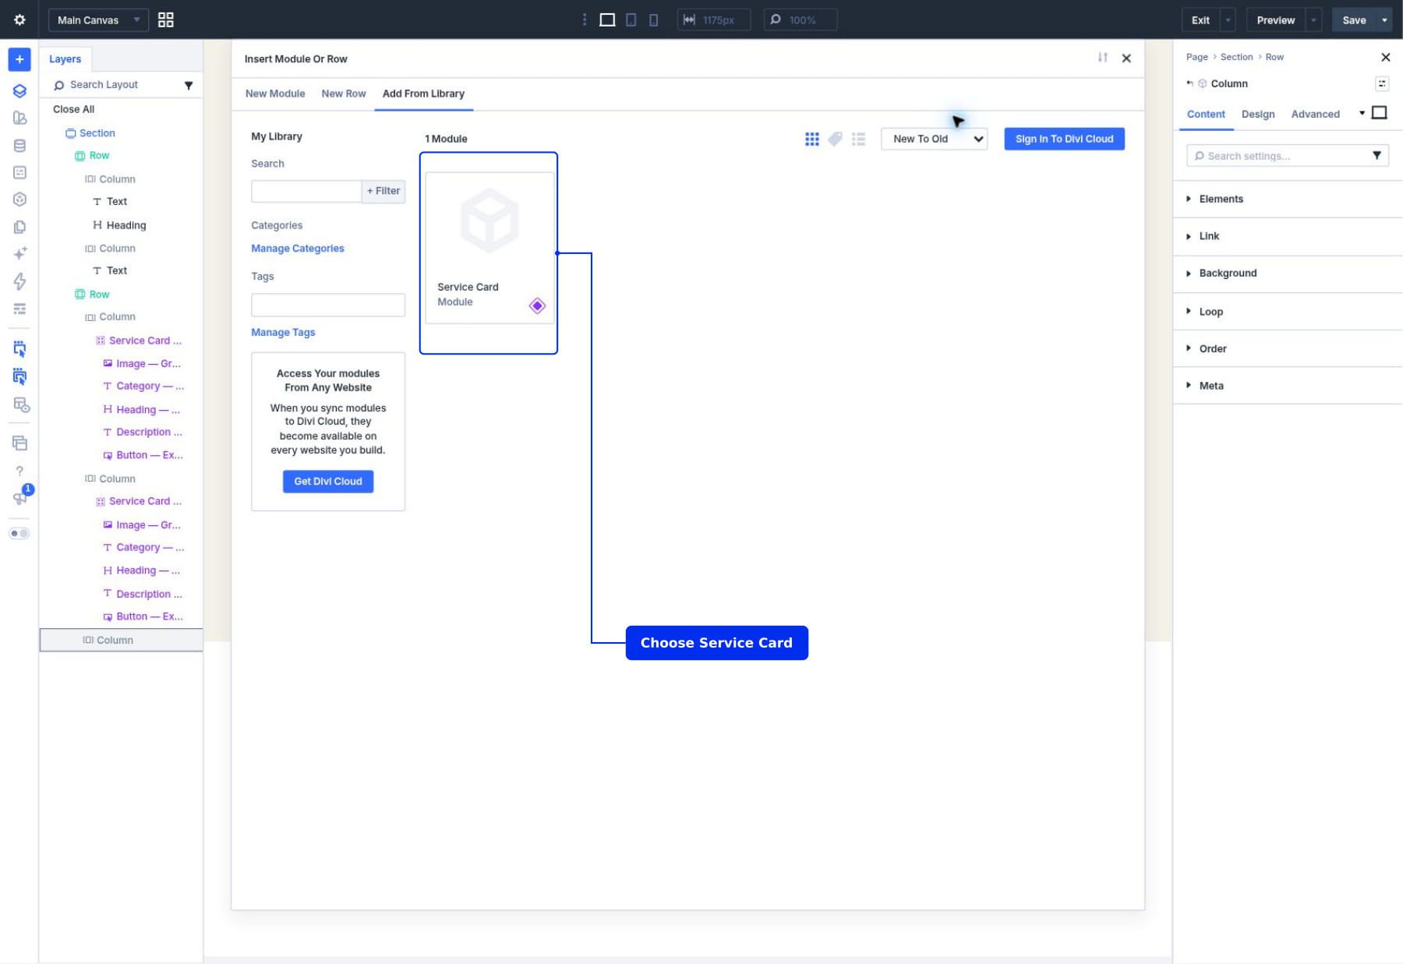Viewport: 1403px width, 964px height.
Task: Open the Manage Categories link
Action: pos(298,249)
